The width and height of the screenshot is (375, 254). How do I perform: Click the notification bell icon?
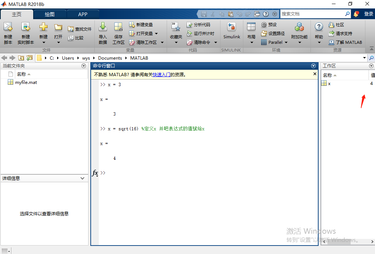pyautogui.click(x=356, y=14)
